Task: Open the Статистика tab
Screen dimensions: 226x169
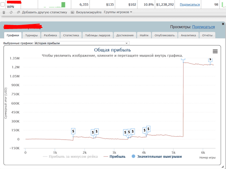Action: (71, 35)
